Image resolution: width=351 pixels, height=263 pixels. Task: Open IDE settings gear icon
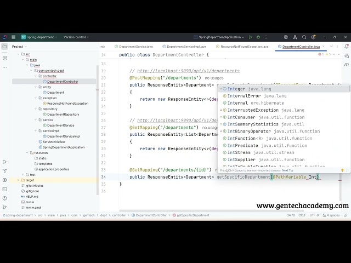point(313,37)
